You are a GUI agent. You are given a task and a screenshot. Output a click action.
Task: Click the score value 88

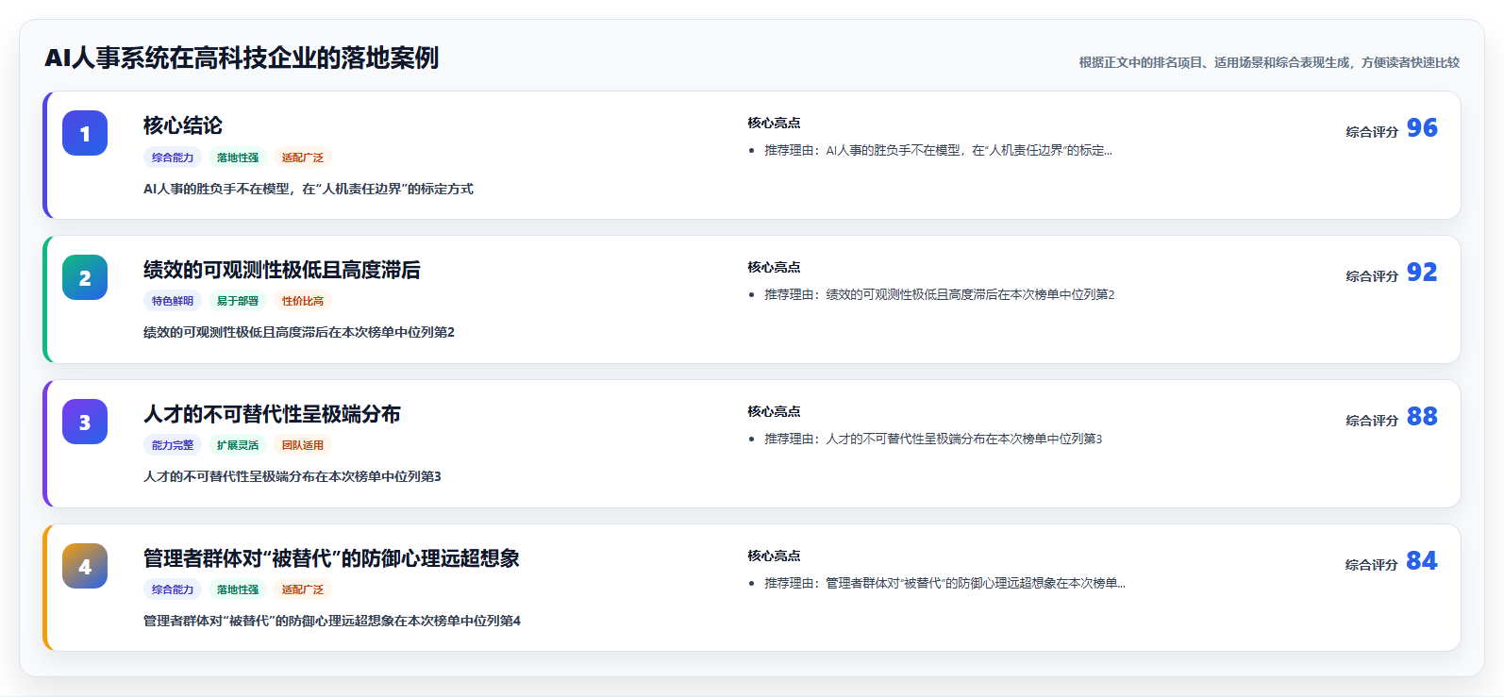pyautogui.click(x=1422, y=416)
